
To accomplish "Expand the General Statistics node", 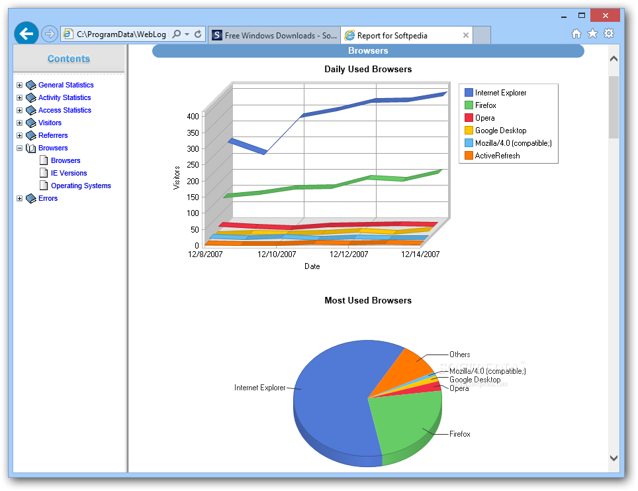I will click(x=20, y=85).
